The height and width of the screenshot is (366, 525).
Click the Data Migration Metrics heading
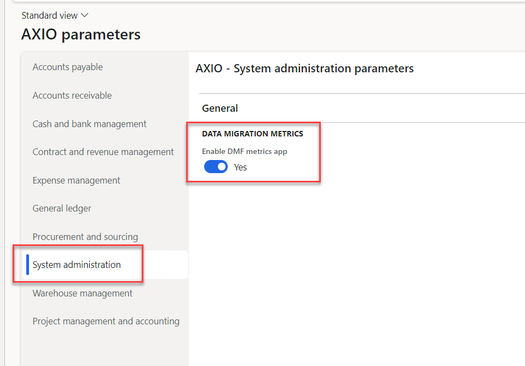(x=253, y=133)
